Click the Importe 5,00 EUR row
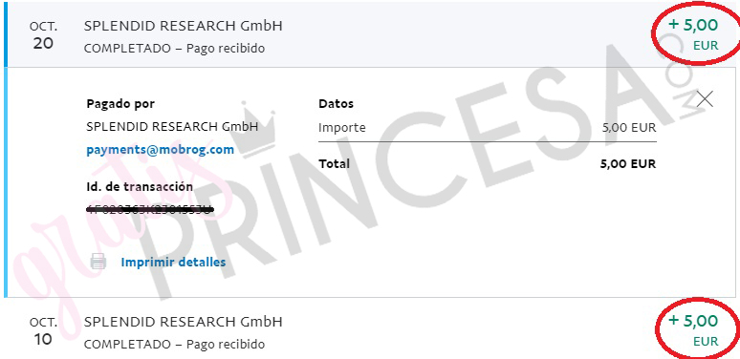 (488, 128)
